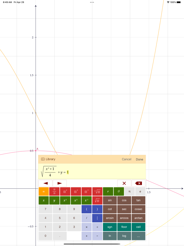Tap digit 0 on the keypad
Viewport: 184px width, 246px height.
pyautogui.click(x=45, y=236)
